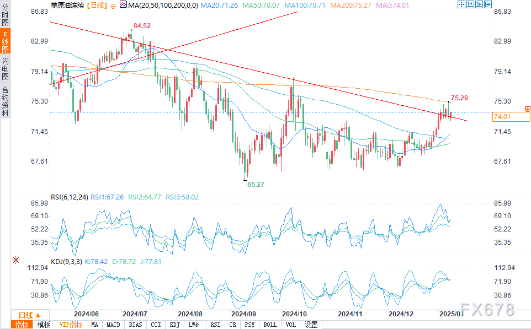Click the MA indicator chart icon

pyautogui.click(x=123, y=5)
